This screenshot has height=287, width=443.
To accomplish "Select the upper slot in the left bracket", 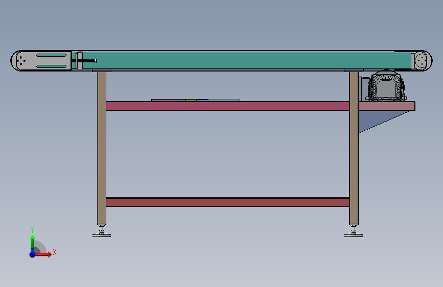I will (52, 55).
